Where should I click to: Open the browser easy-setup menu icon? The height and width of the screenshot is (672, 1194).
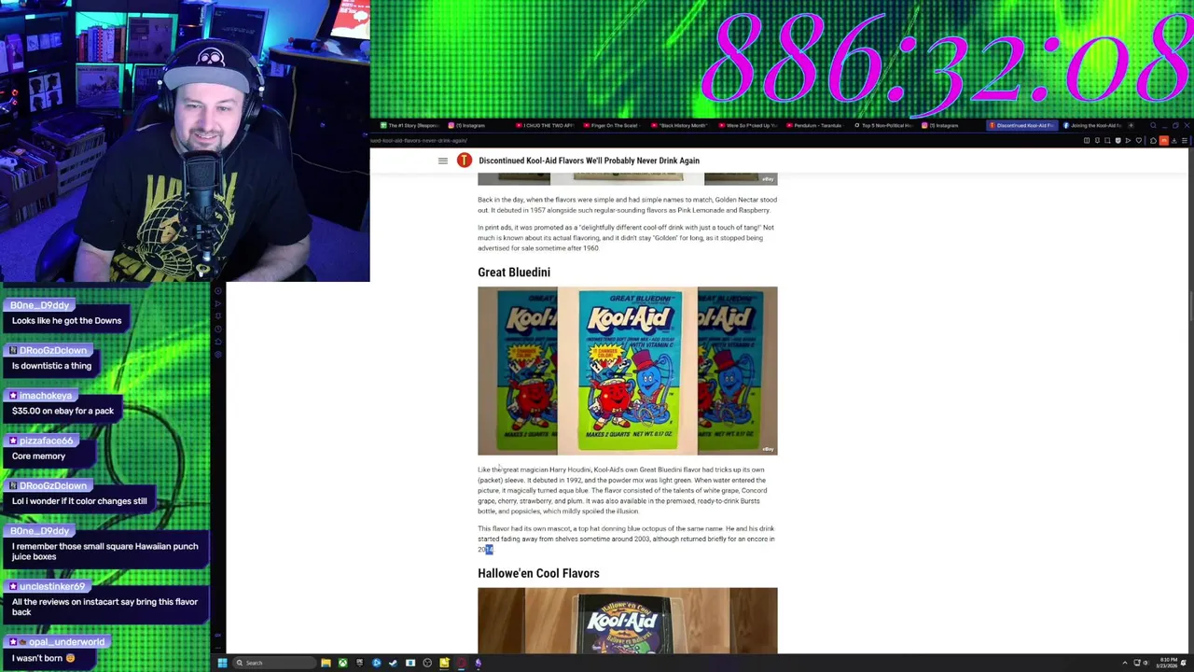[1185, 141]
